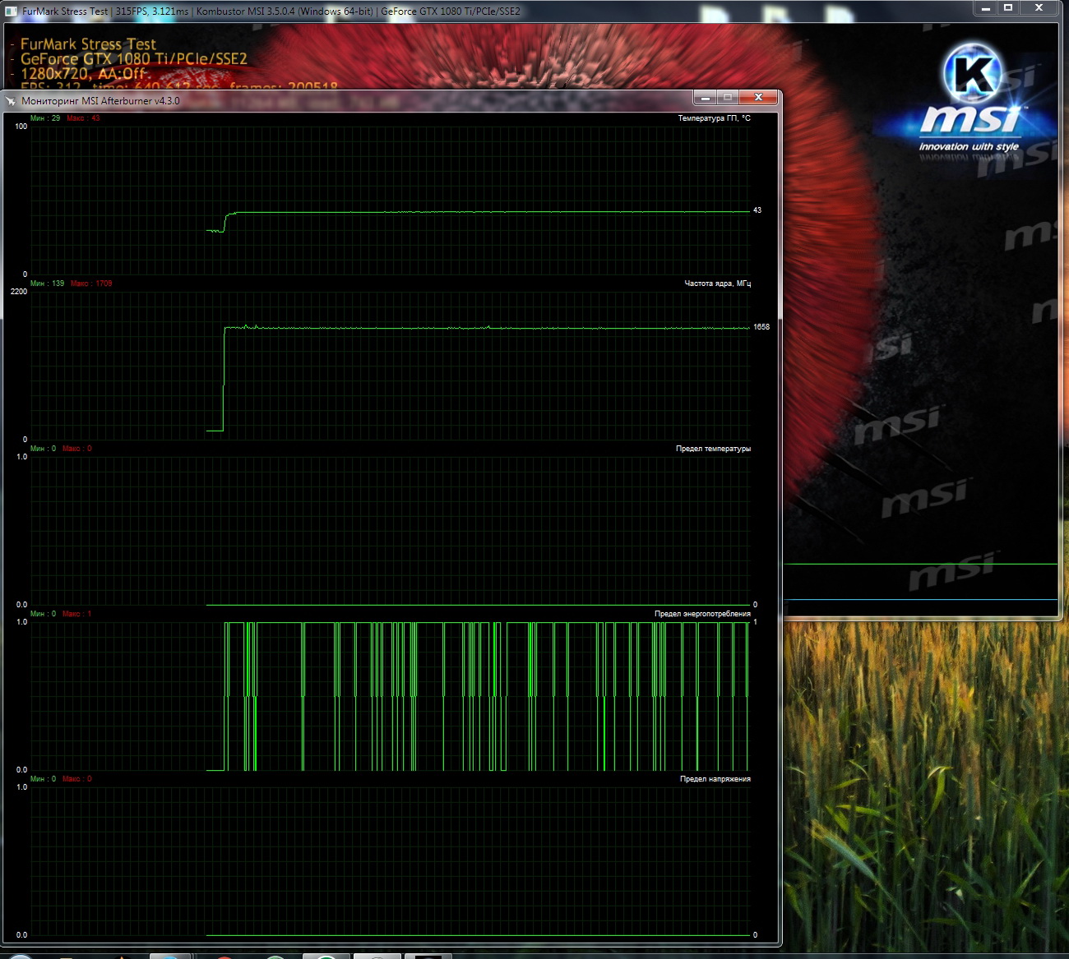Click the FurMark Stress Test Kombustor title bar text
Viewport: 1069px width, 959px height.
[271, 12]
